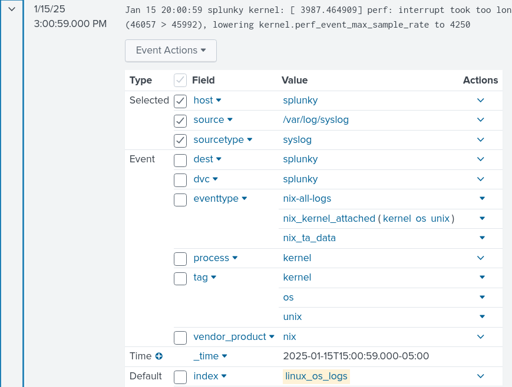Open actions chevron for /var/log/syslog row
Image resolution: width=512 pixels, height=387 pixels.
tap(481, 120)
